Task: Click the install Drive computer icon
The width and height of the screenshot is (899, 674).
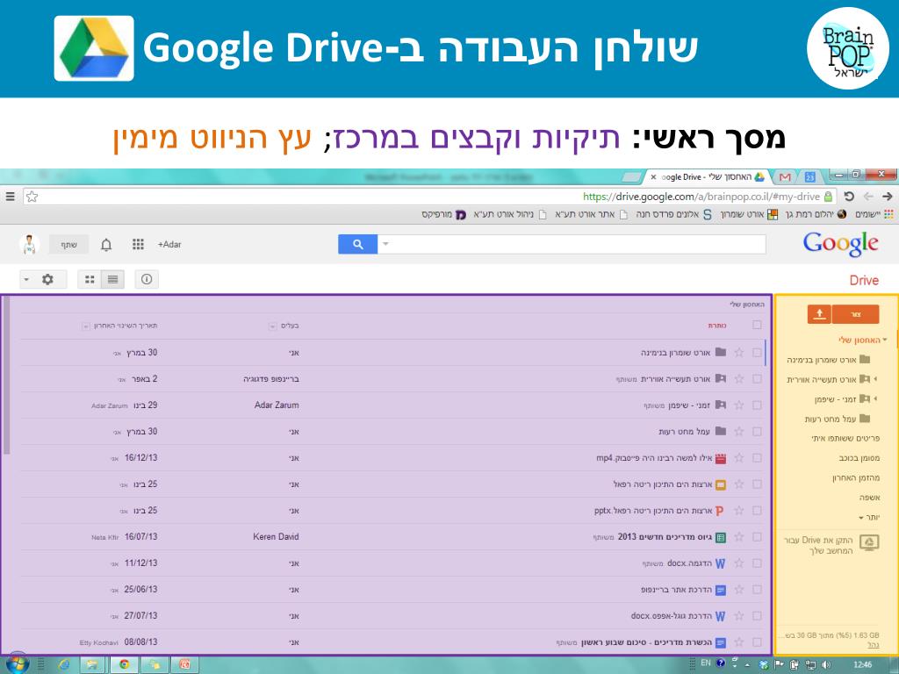Action: (x=869, y=542)
